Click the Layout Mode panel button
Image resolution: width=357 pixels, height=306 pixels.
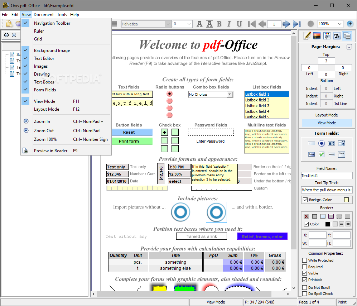click(x=327, y=115)
